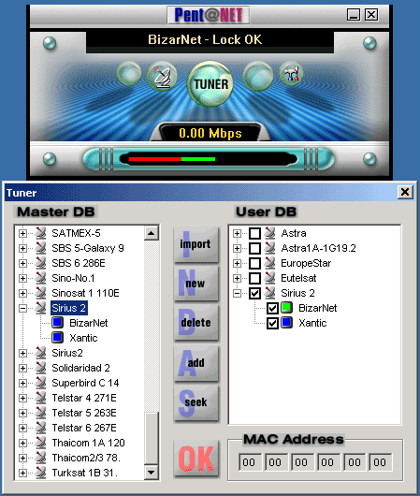Click satellite icon beside Sino-No.1
This screenshot has width=420, height=496.
[40, 278]
